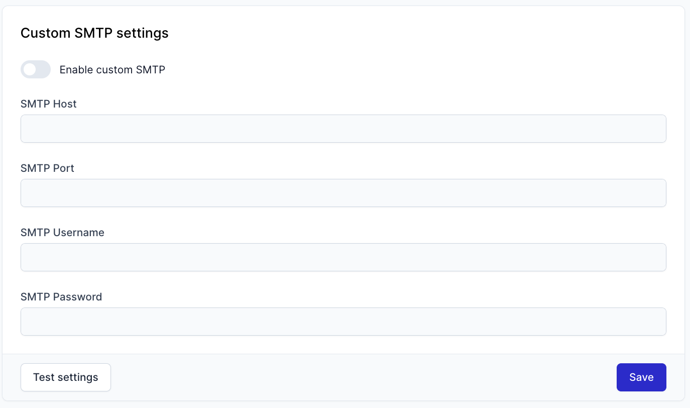The image size is (690, 408).
Task: Click the 'SMTP Password' field label
Action: click(x=61, y=297)
